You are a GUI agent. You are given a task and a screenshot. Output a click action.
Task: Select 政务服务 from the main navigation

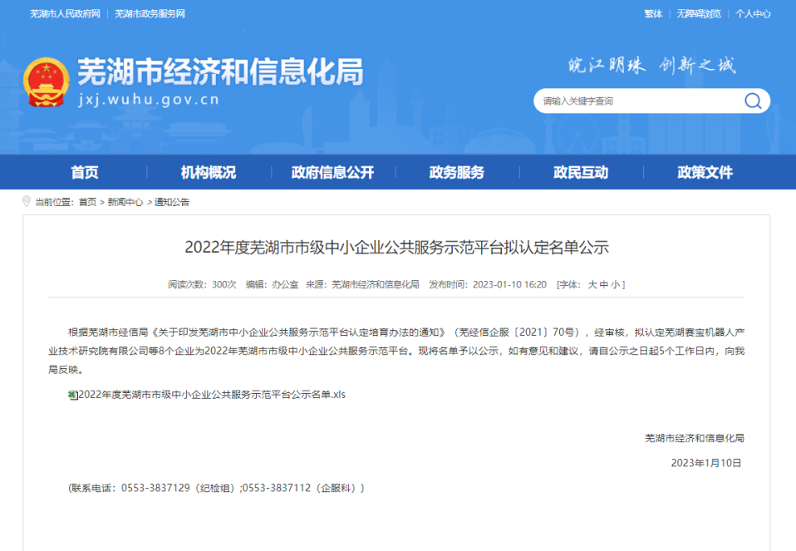456,173
